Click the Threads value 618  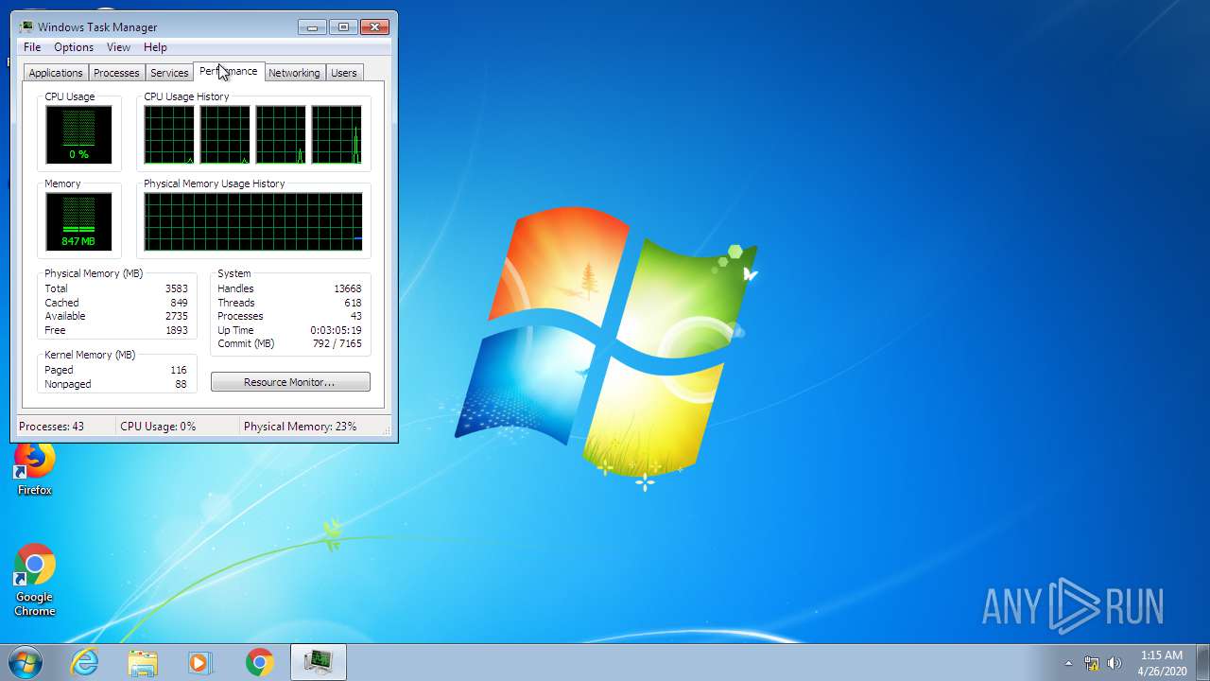point(353,303)
